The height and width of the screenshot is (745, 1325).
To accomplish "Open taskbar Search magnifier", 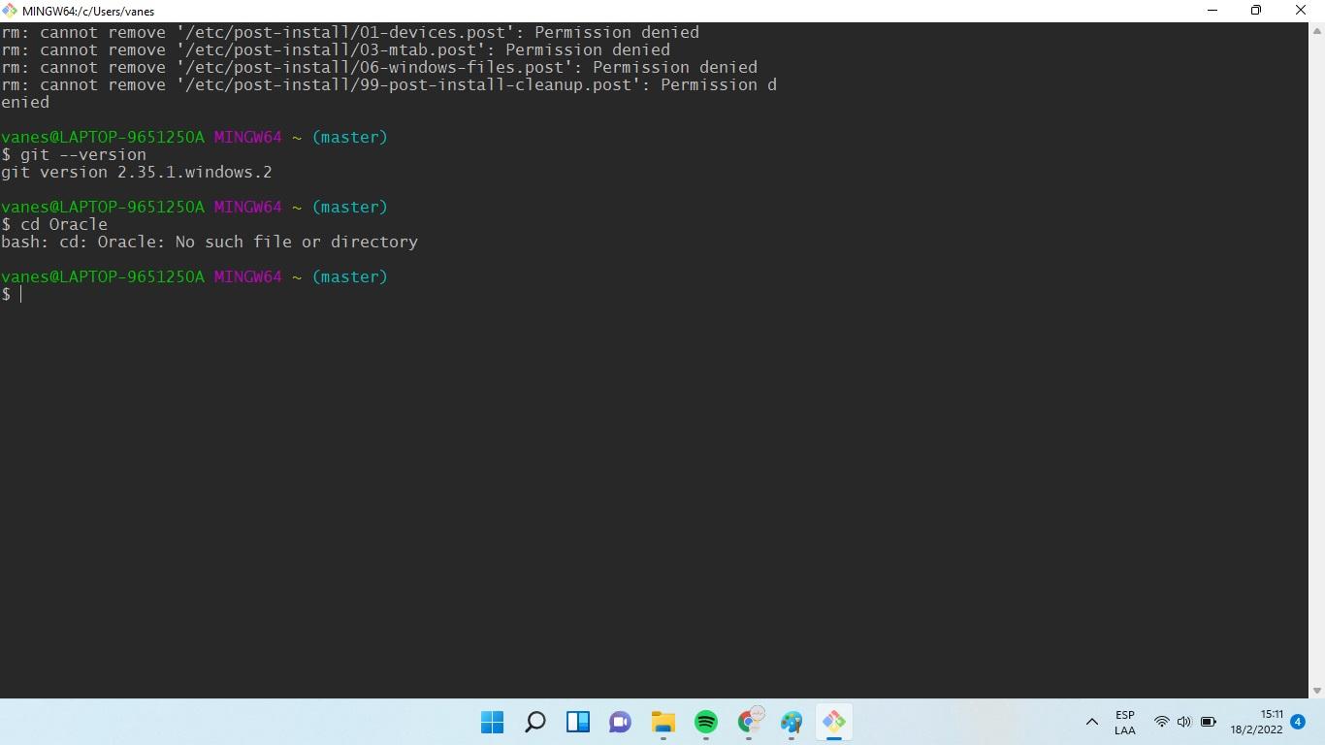I will pos(535,722).
